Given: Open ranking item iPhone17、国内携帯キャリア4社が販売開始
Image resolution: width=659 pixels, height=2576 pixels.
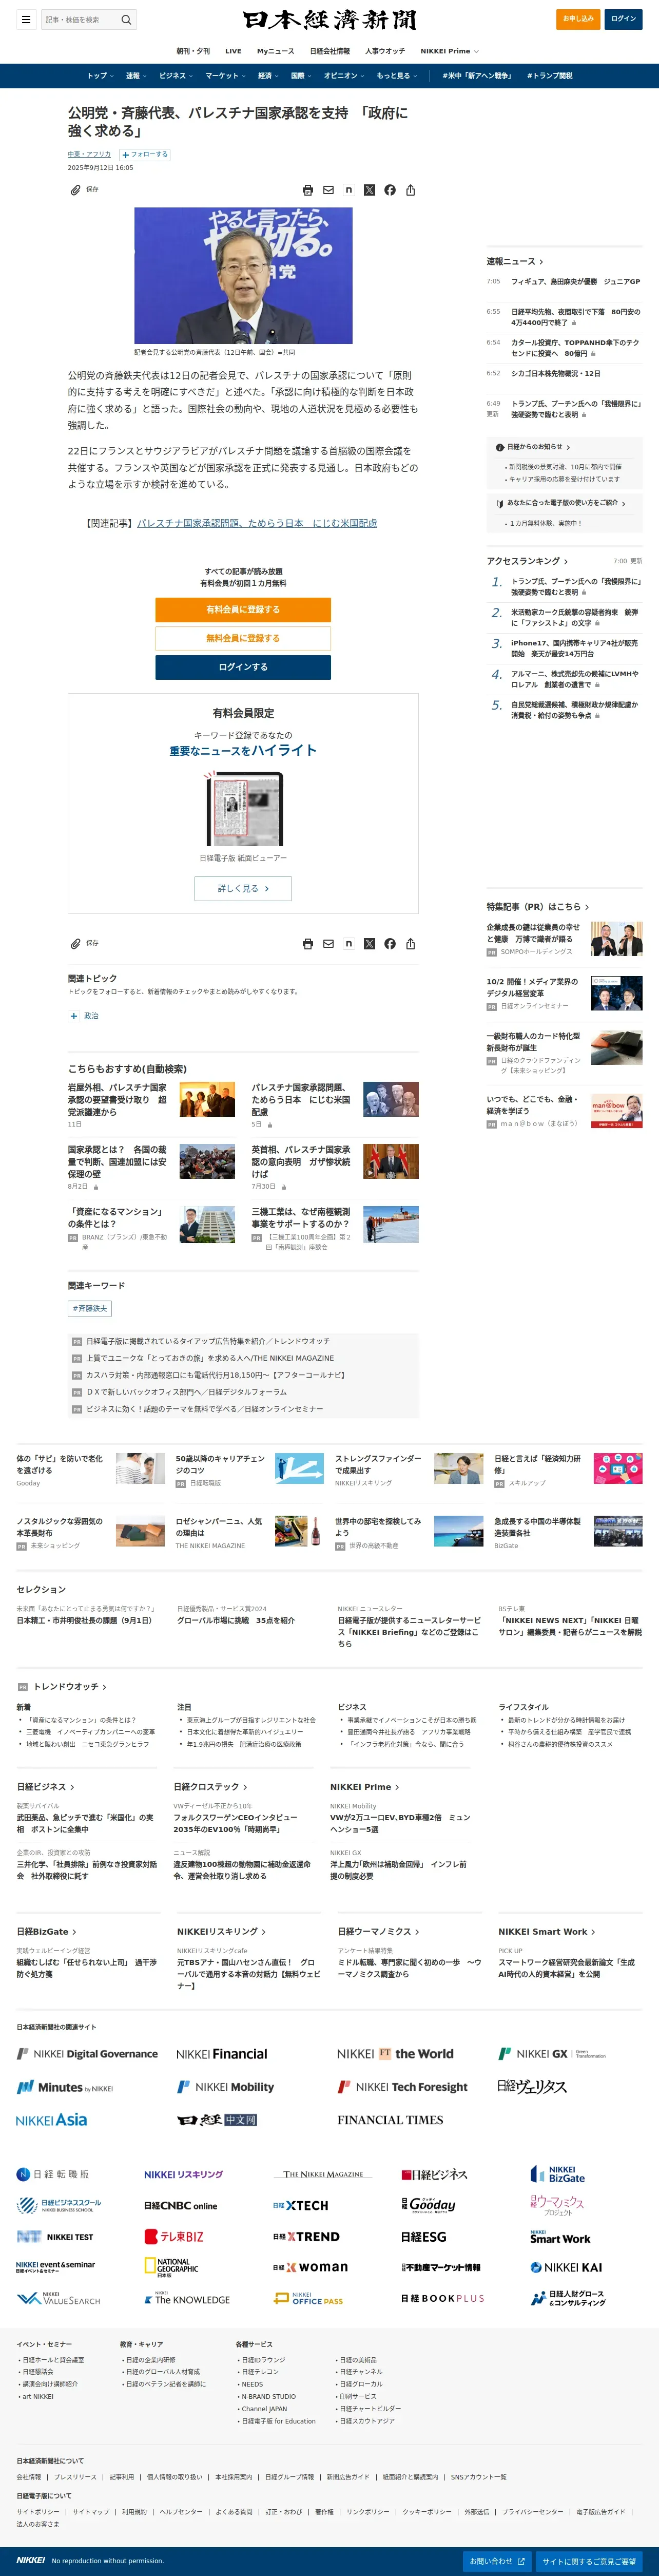Looking at the screenshot, I should click(x=574, y=648).
